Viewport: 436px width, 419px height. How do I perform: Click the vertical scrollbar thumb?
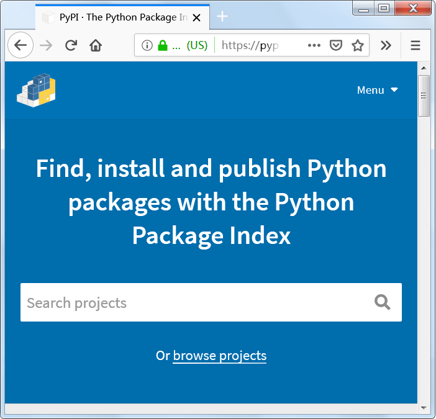click(x=424, y=96)
